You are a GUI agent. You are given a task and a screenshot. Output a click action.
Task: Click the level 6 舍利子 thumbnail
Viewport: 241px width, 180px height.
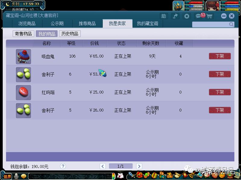point(23,75)
